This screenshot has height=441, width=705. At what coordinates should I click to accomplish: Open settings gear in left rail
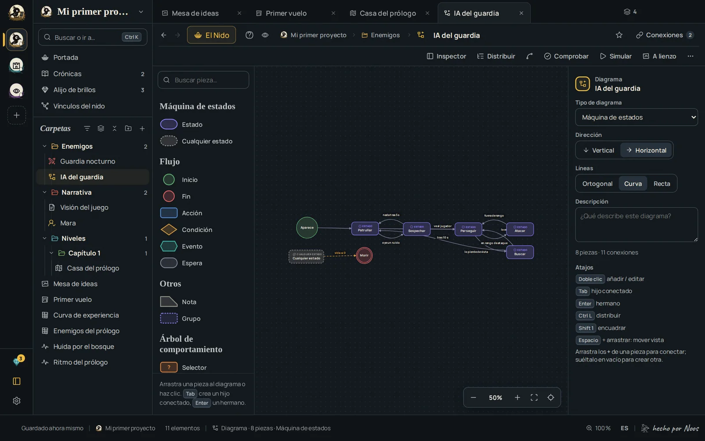17,401
